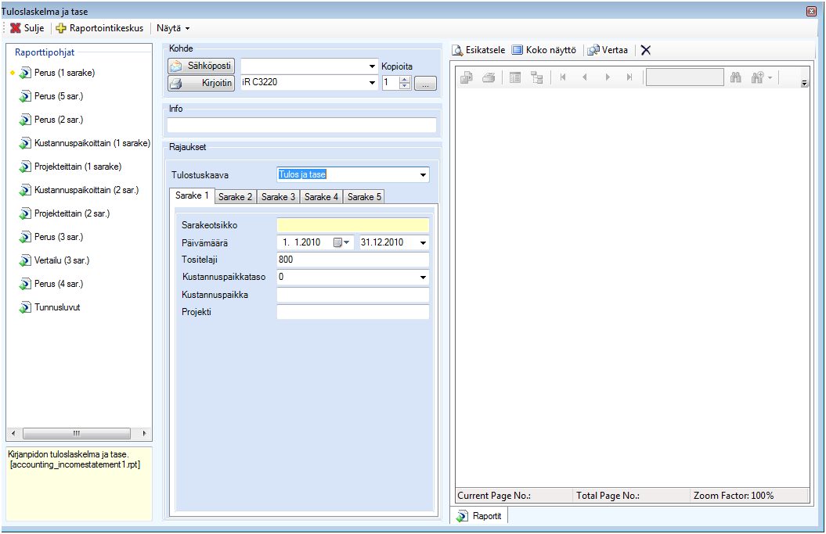Select the Vertailu (3 sar.) report template

(x=56, y=260)
